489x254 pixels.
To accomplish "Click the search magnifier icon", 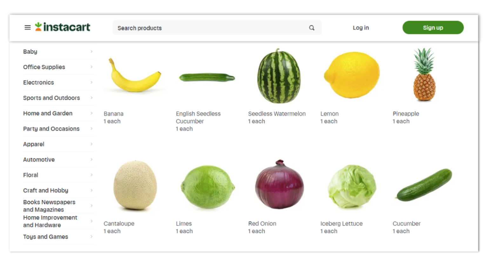I will [x=312, y=28].
